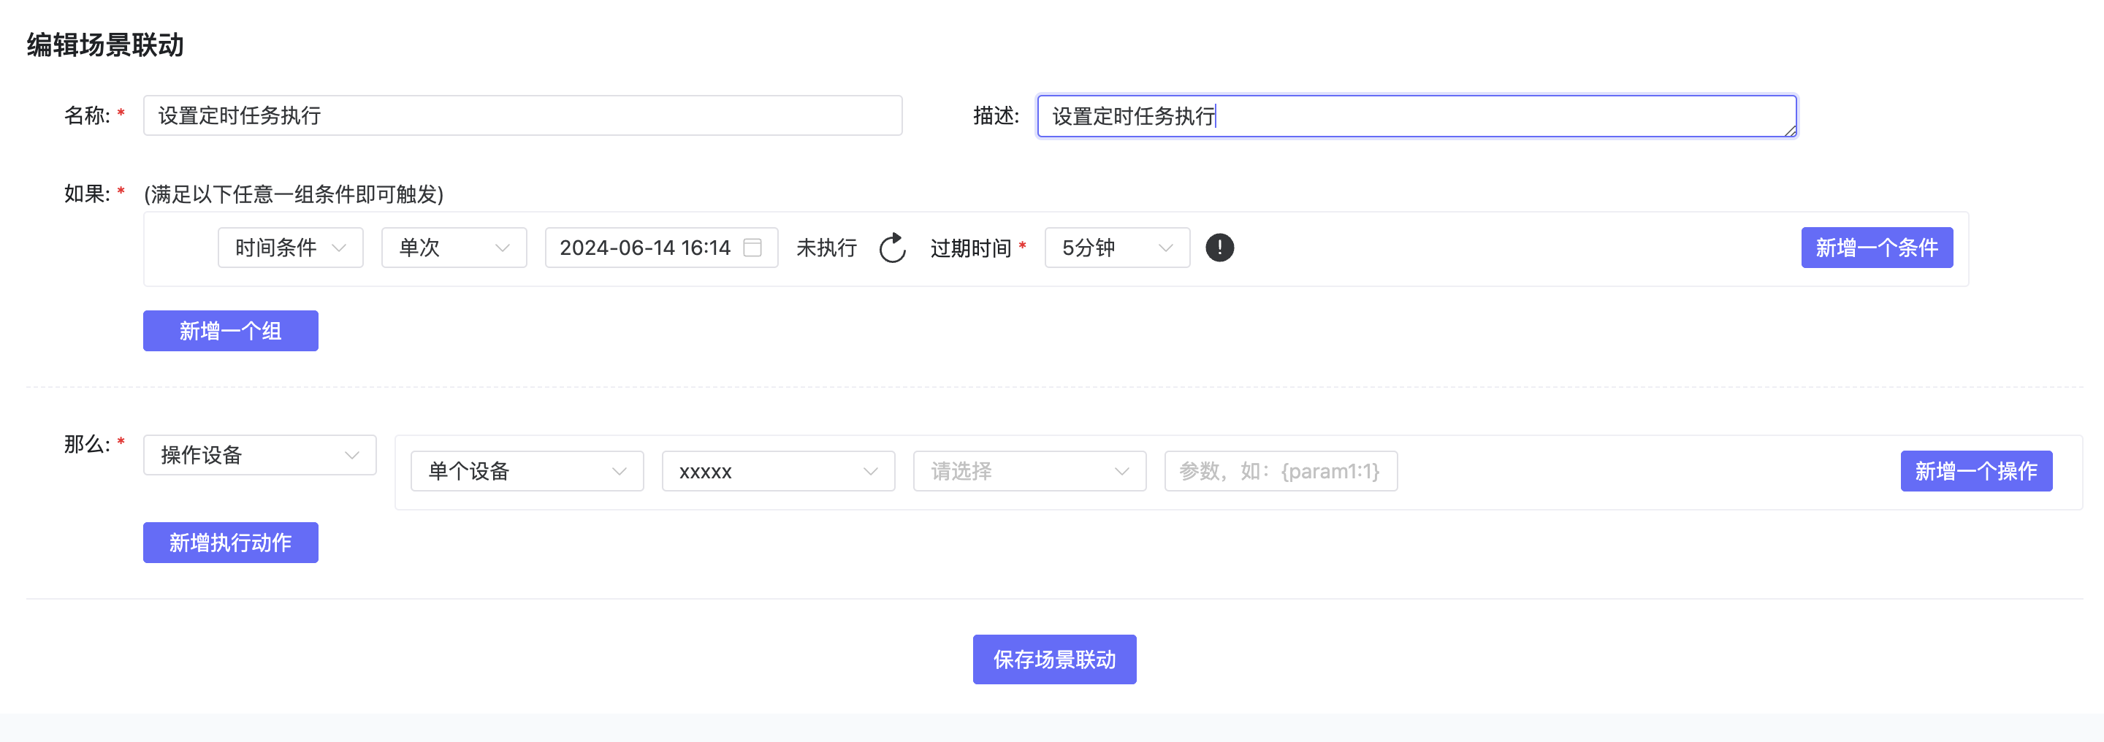Click the 名称 name input field
This screenshot has height=742, width=2104.
pyautogui.click(x=523, y=116)
